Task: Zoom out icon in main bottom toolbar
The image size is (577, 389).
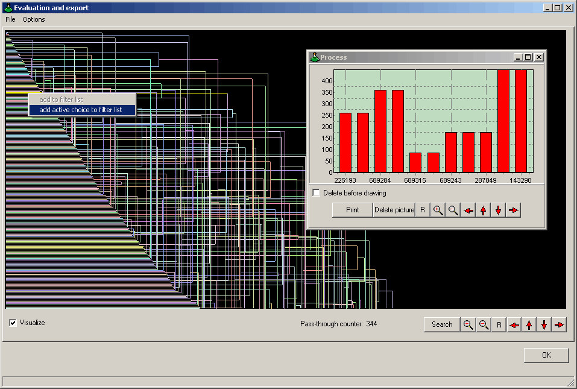Action: point(484,324)
